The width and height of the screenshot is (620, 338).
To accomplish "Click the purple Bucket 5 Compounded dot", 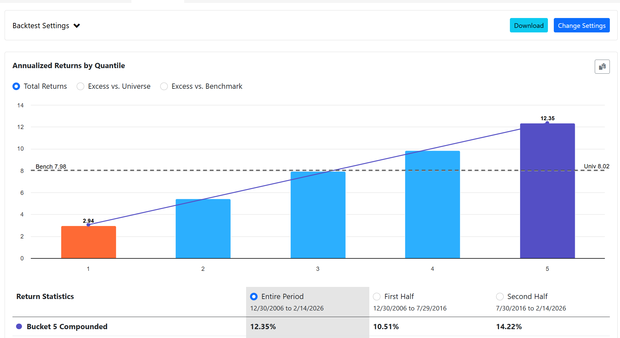I will [19, 327].
